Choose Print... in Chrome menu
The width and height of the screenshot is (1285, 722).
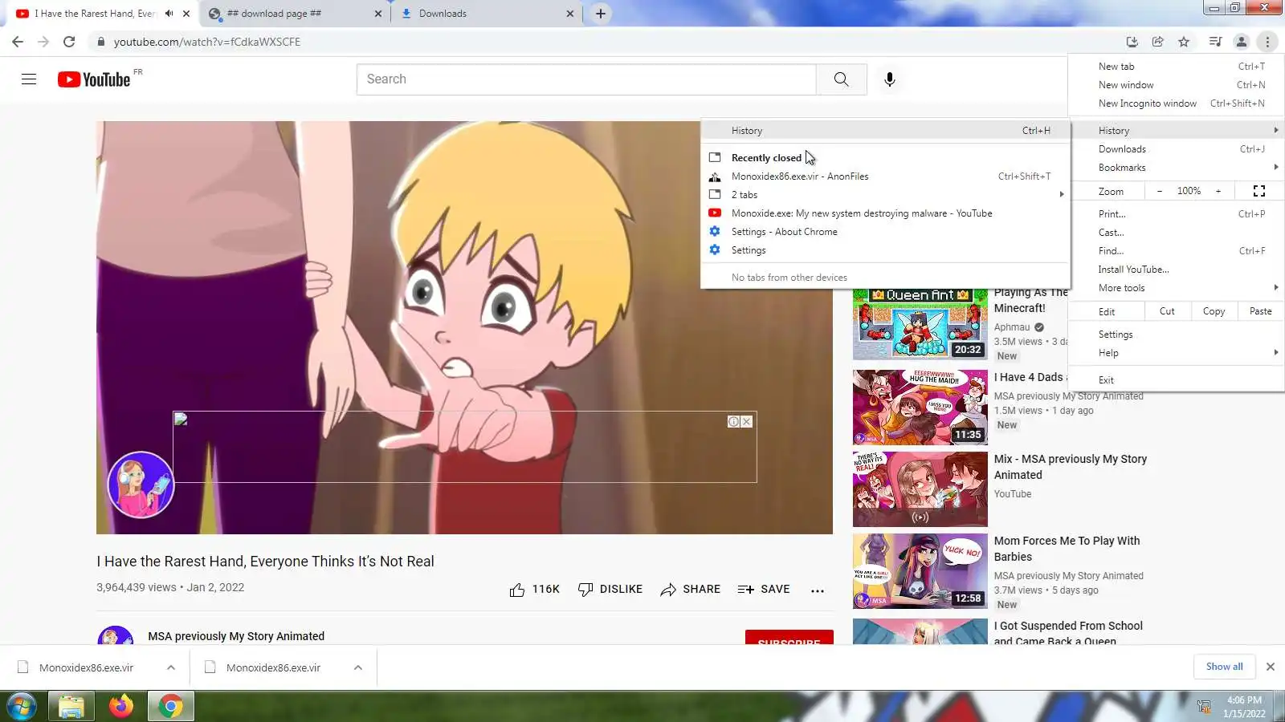pos(1177,214)
